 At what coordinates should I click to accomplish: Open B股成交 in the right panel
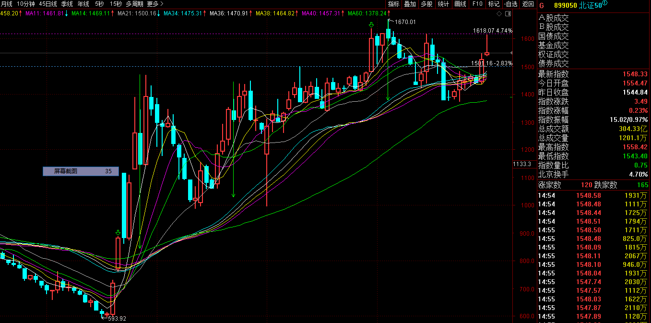click(554, 27)
